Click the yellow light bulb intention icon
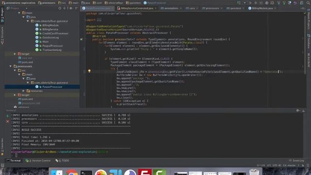The image size is (311, 175). pyautogui.click(x=89, y=71)
